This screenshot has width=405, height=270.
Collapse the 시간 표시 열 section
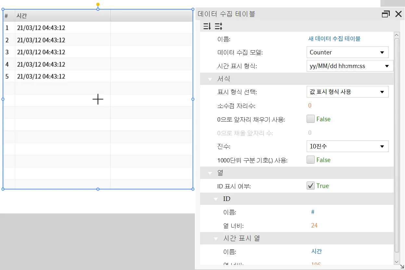[216, 239]
